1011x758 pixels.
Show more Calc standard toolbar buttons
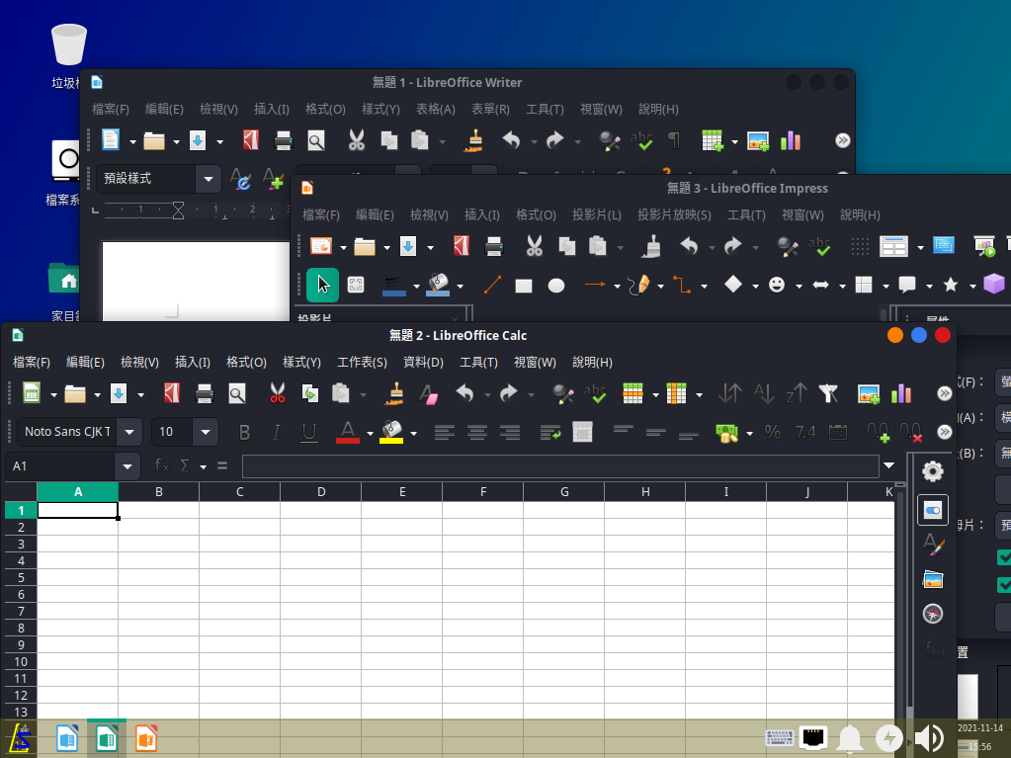pyautogui.click(x=945, y=393)
